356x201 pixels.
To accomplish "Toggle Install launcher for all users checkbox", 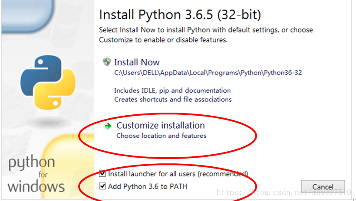I will [102, 174].
